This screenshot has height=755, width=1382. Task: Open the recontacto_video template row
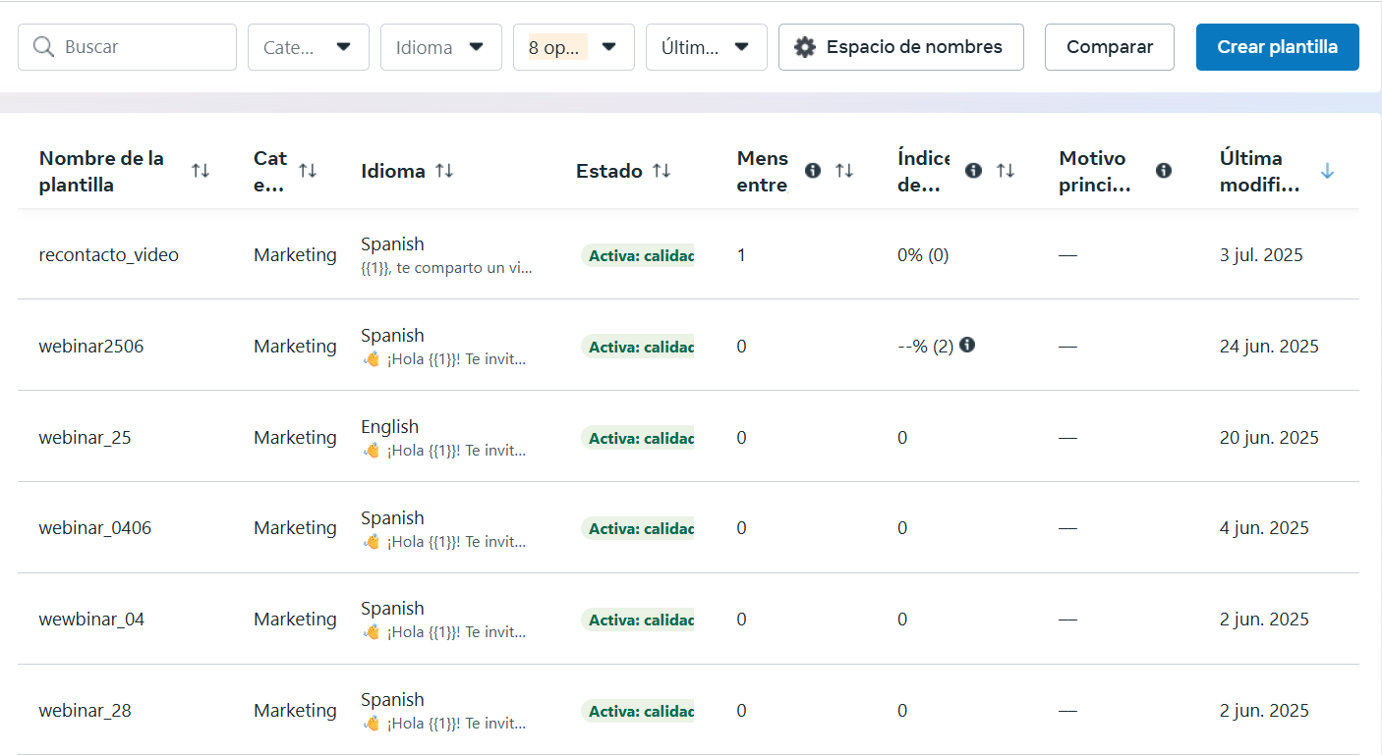109,255
